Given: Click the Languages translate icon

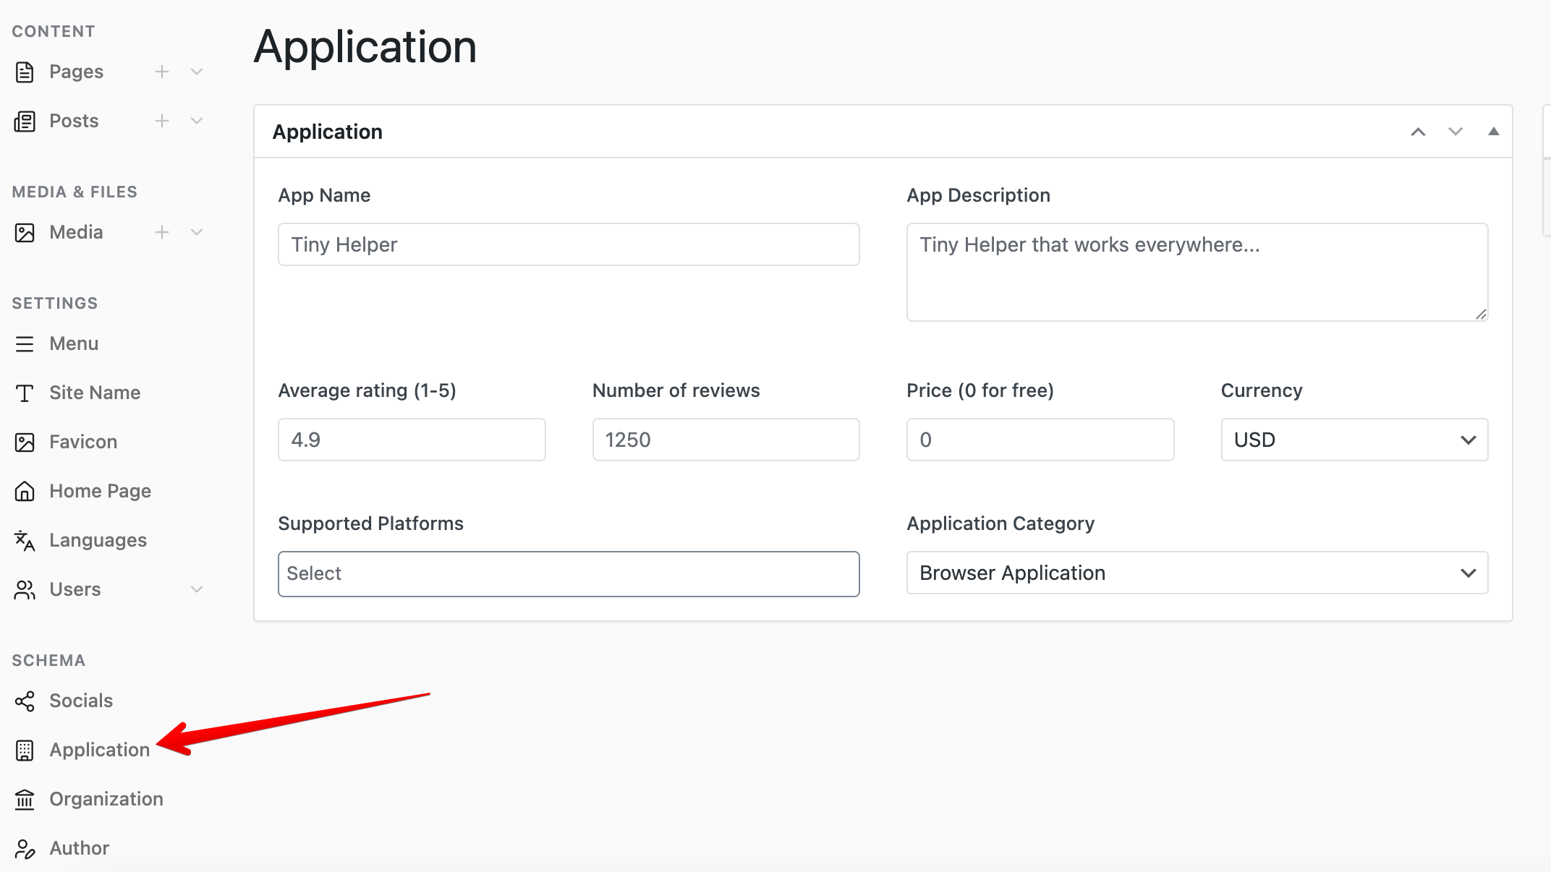Looking at the screenshot, I should 25,540.
